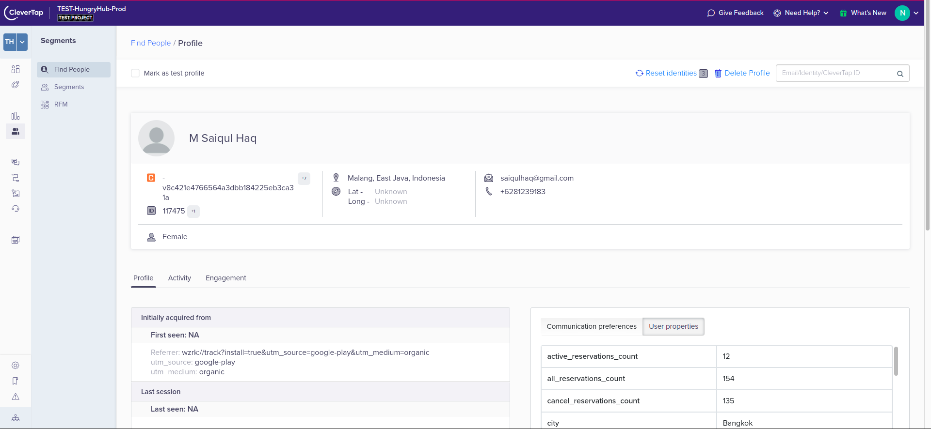
Task: Open the Segments people icon in sidebar
Action: click(x=16, y=131)
